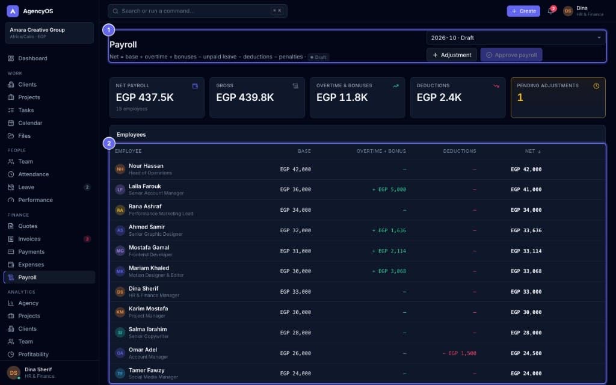This screenshot has height=385, width=616.
Task: Open the notifications bell icon
Action: (x=551, y=11)
